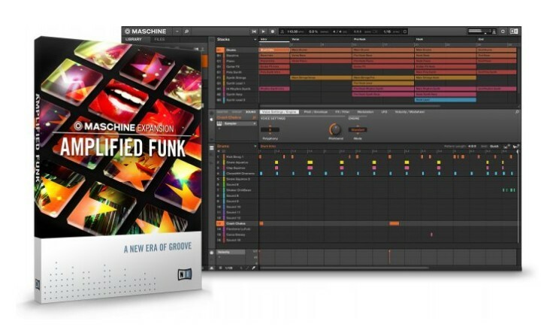Click the Drum Intro clip in Drums row

coord(274,50)
